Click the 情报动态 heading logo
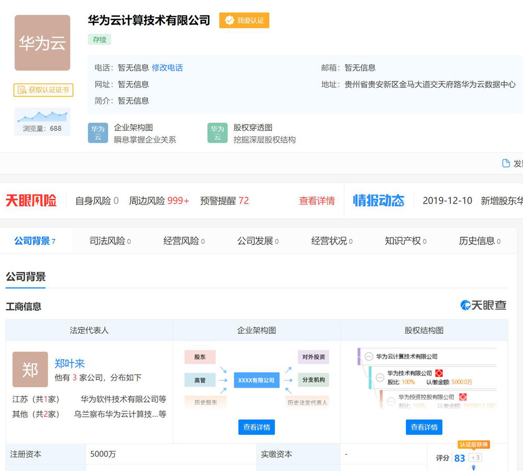Image resolution: width=523 pixels, height=471 pixels. (379, 200)
